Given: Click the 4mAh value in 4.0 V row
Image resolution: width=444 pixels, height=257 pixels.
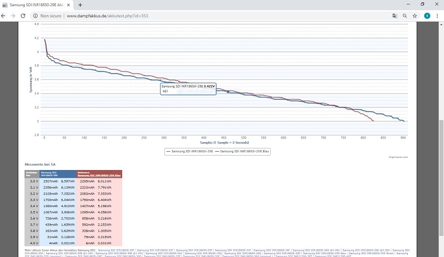Looking at the screenshot, I should [x=53, y=243].
